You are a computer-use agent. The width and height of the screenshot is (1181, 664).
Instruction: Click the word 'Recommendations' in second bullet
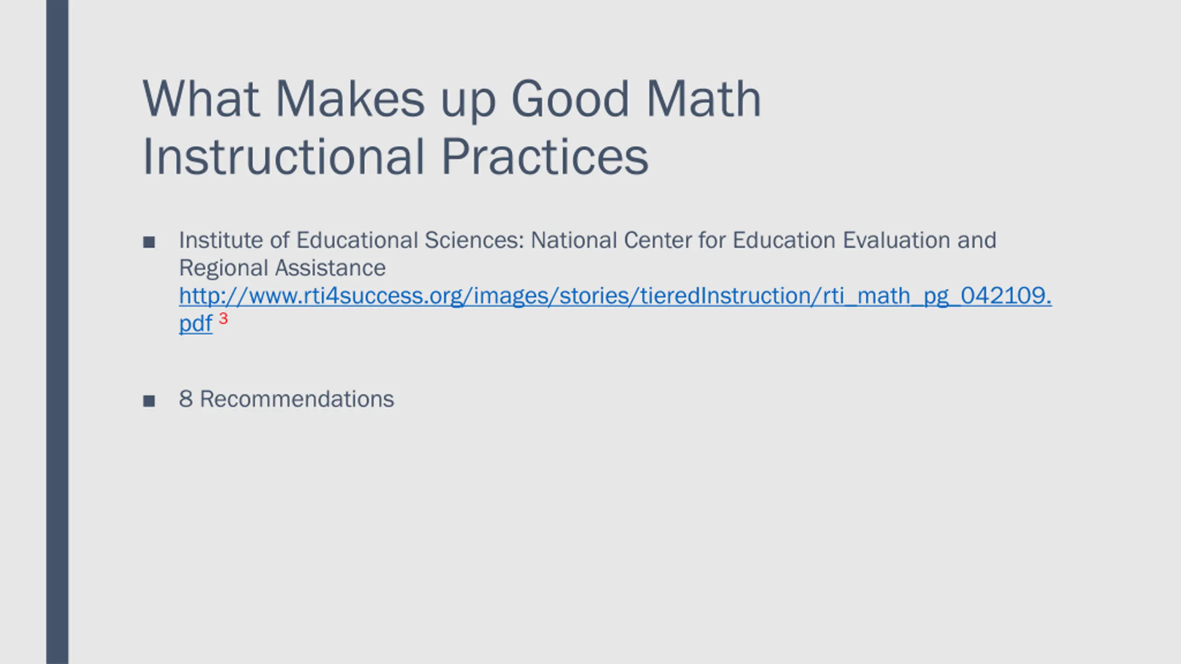(297, 399)
